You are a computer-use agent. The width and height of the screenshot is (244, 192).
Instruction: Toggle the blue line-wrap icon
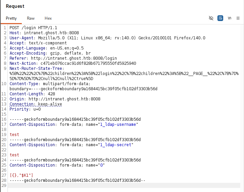click(220, 18)
